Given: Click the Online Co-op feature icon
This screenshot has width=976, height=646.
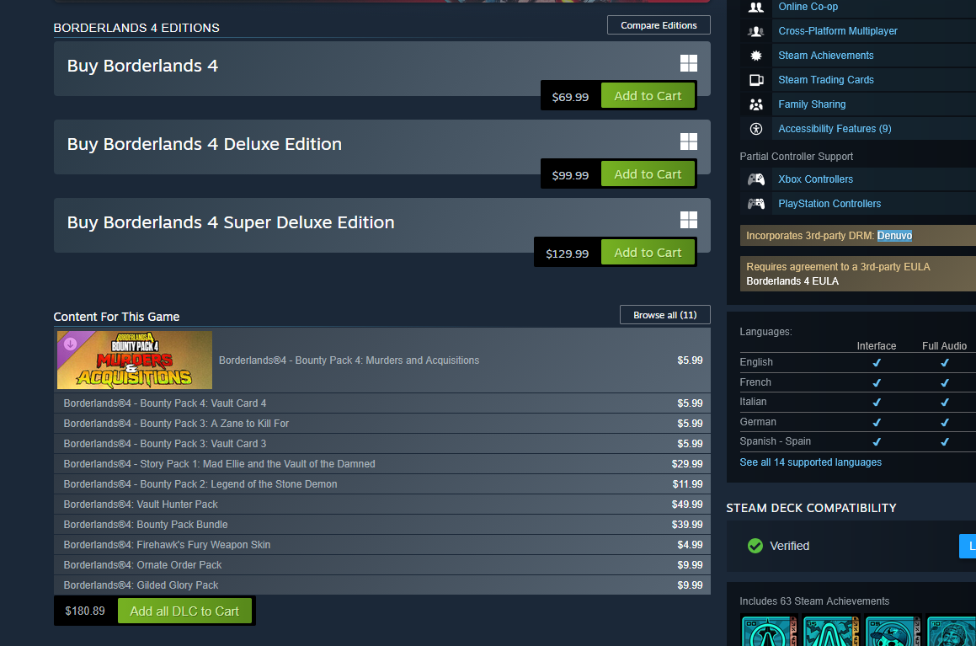Looking at the screenshot, I should (755, 7).
